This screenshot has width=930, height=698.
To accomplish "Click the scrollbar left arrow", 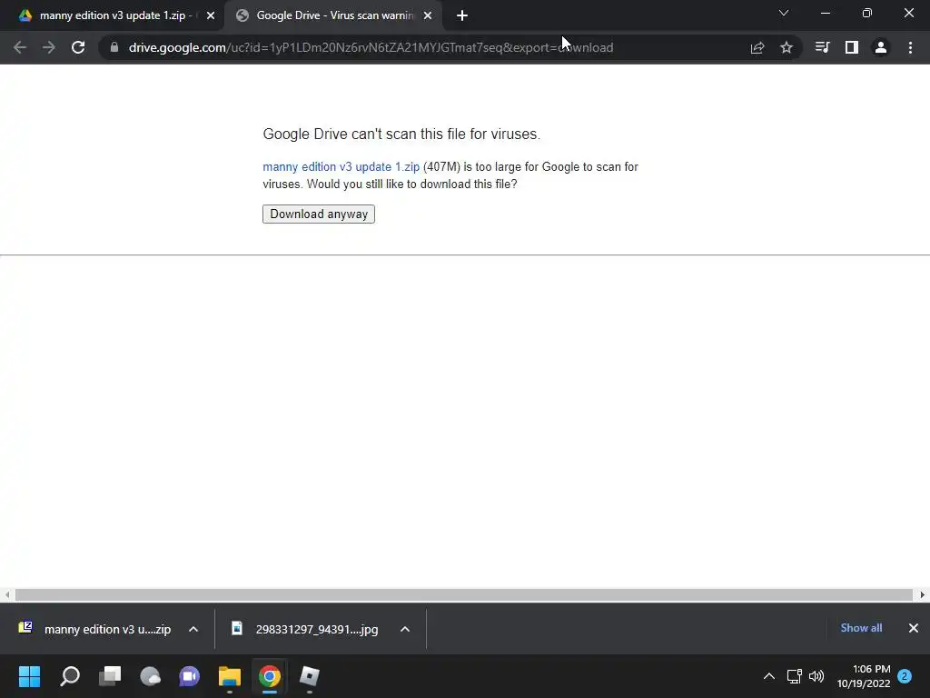I will 7,594.
